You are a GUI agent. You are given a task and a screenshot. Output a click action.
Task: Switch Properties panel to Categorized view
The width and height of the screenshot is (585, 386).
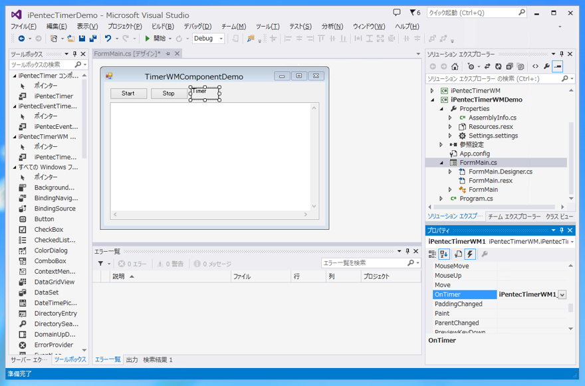tap(432, 254)
